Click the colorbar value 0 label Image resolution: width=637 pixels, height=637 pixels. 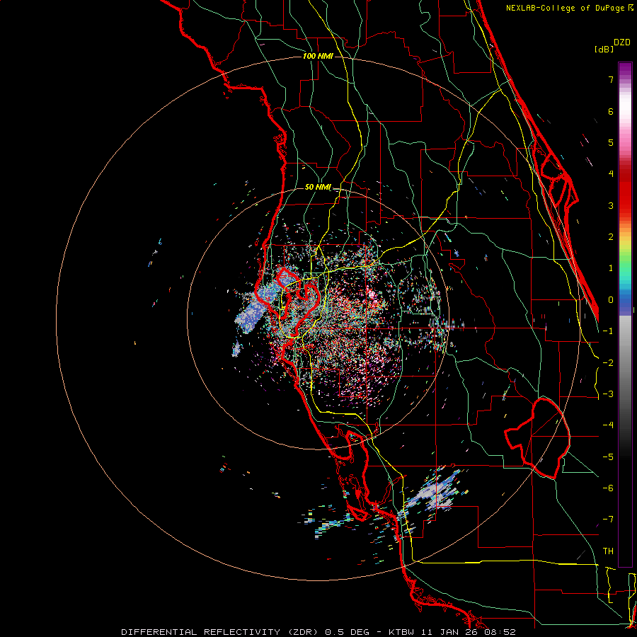[611, 300]
